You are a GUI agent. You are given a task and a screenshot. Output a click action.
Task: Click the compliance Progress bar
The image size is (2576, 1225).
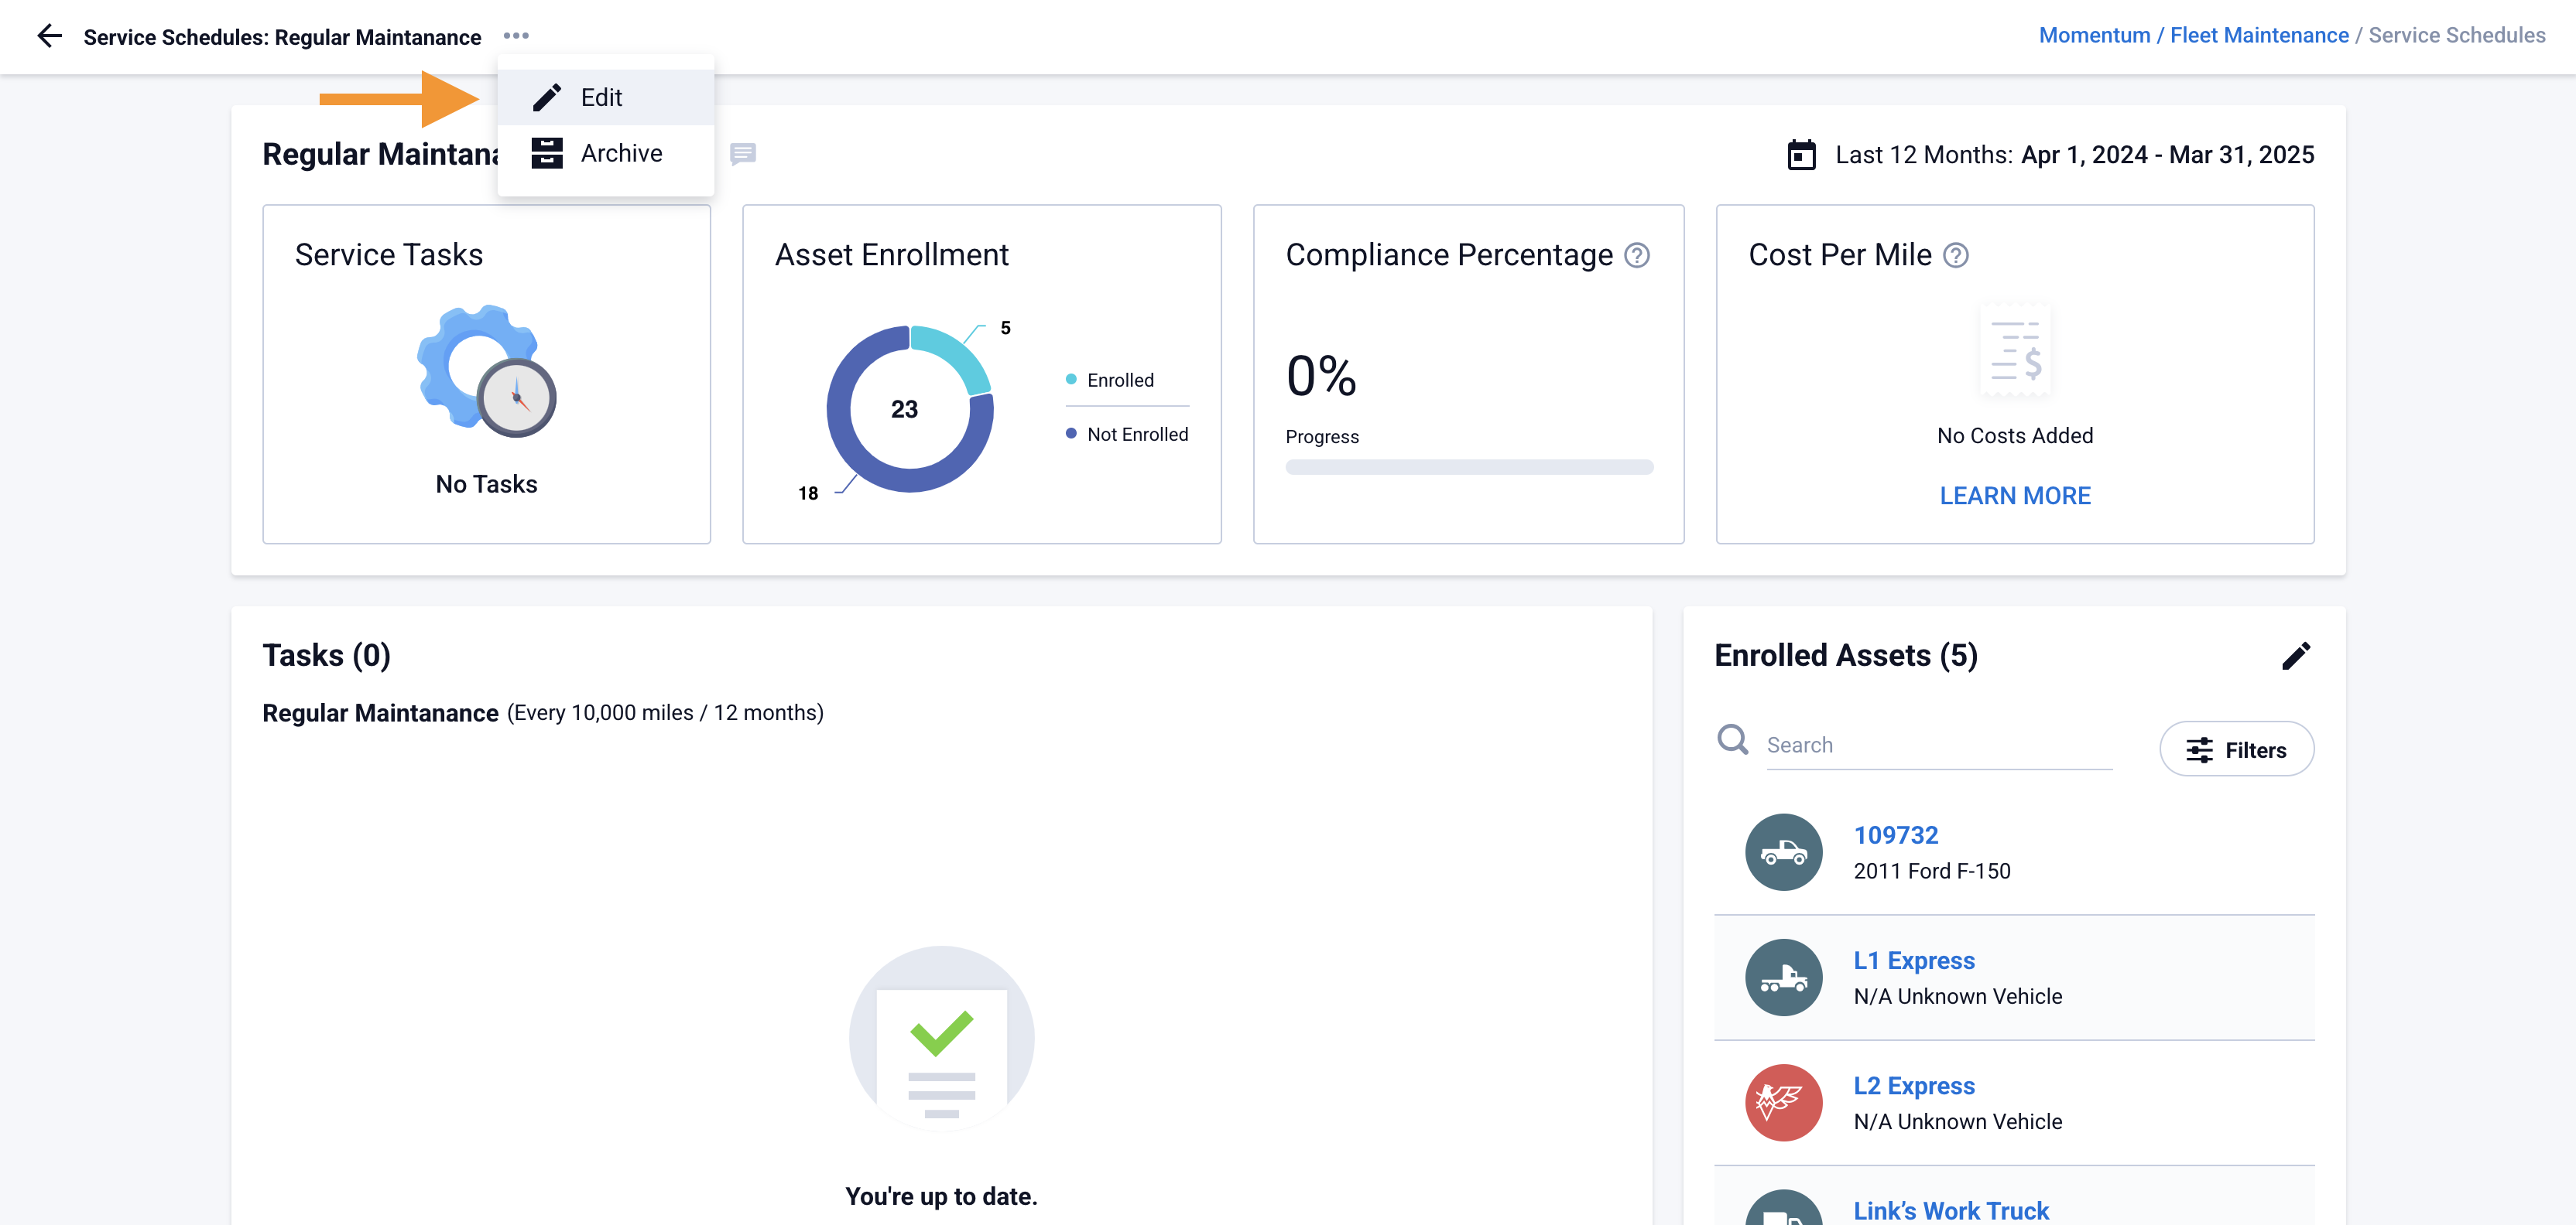pos(1468,466)
